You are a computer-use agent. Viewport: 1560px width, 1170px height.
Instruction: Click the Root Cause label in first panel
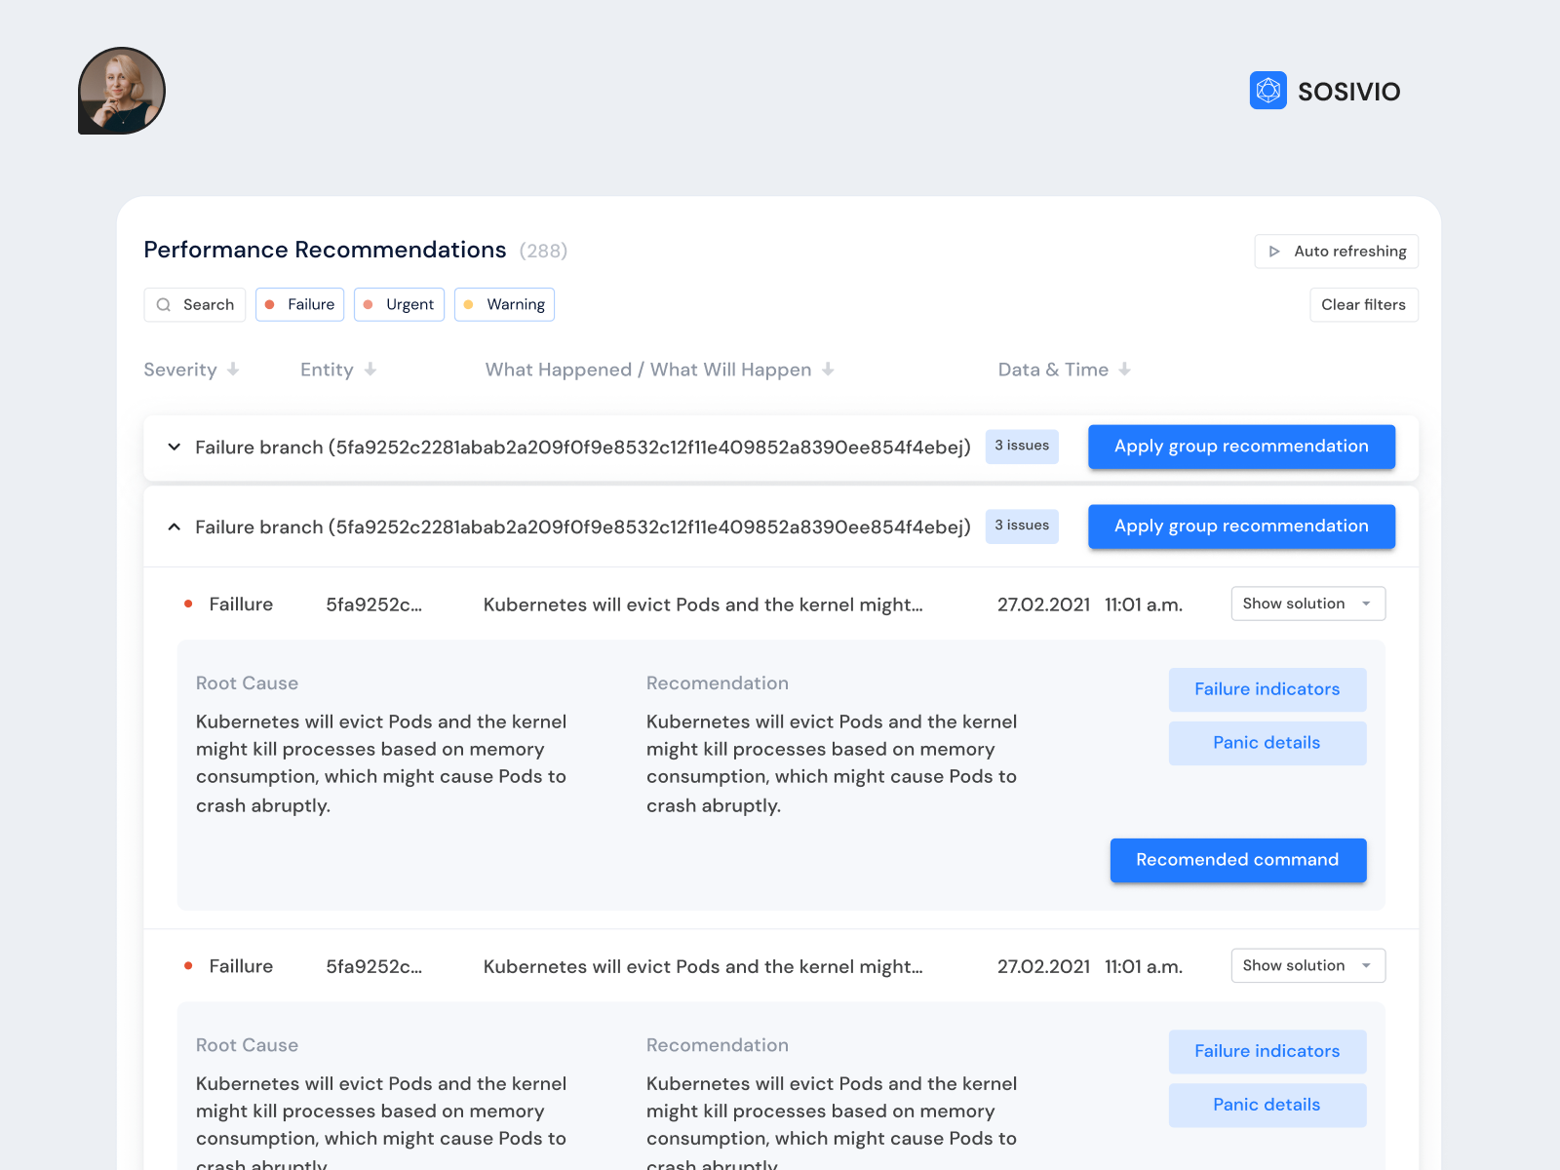pos(247,683)
